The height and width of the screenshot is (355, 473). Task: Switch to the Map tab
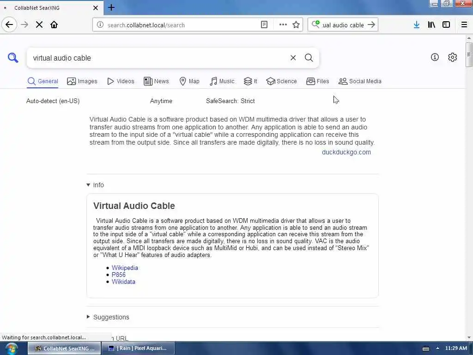pos(189,81)
